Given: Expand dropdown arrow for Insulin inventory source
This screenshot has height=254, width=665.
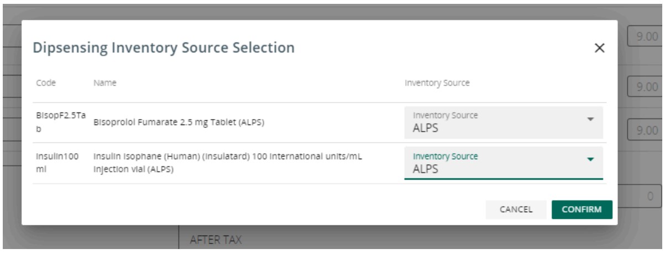Looking at the screenshot, I should (x=590, y=159).
